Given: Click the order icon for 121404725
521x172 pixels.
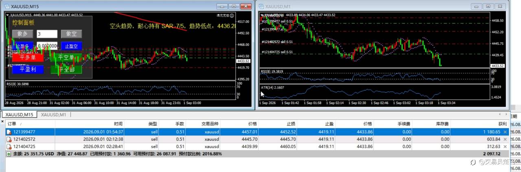Looking at the screenshot, I should (x=9, y=146).
